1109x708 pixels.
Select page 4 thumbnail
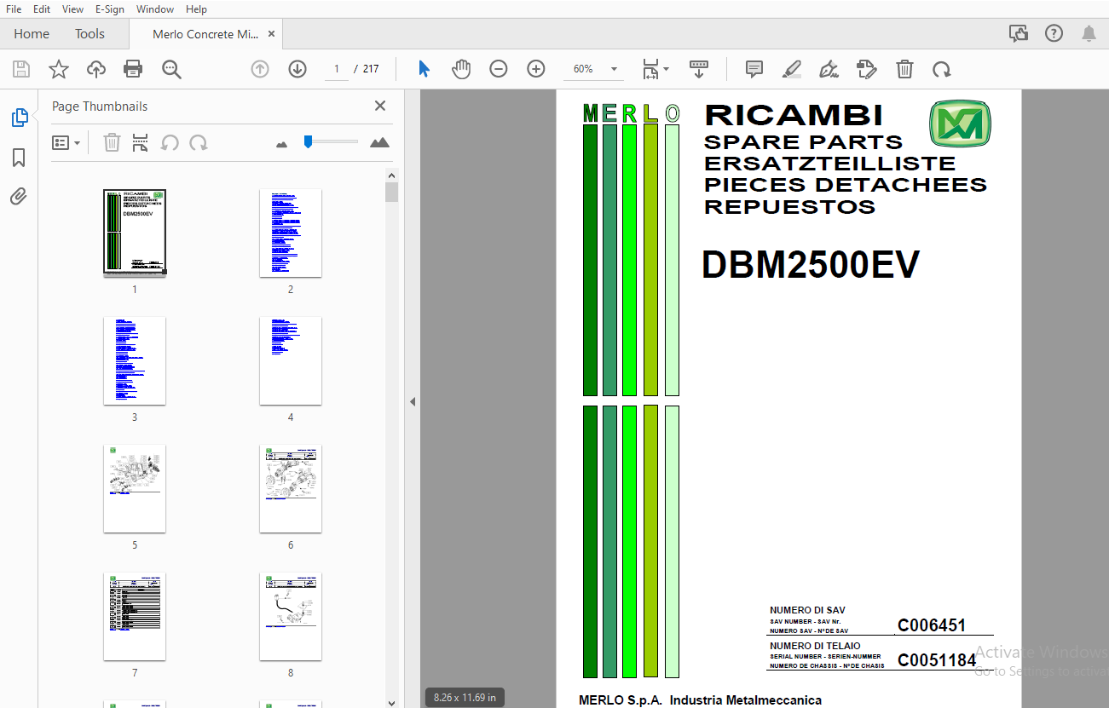[291, 360]
